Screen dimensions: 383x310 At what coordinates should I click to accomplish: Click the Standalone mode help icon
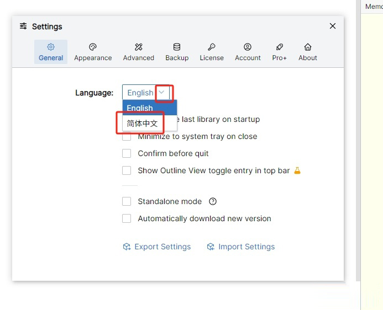(x=213, y=201)
